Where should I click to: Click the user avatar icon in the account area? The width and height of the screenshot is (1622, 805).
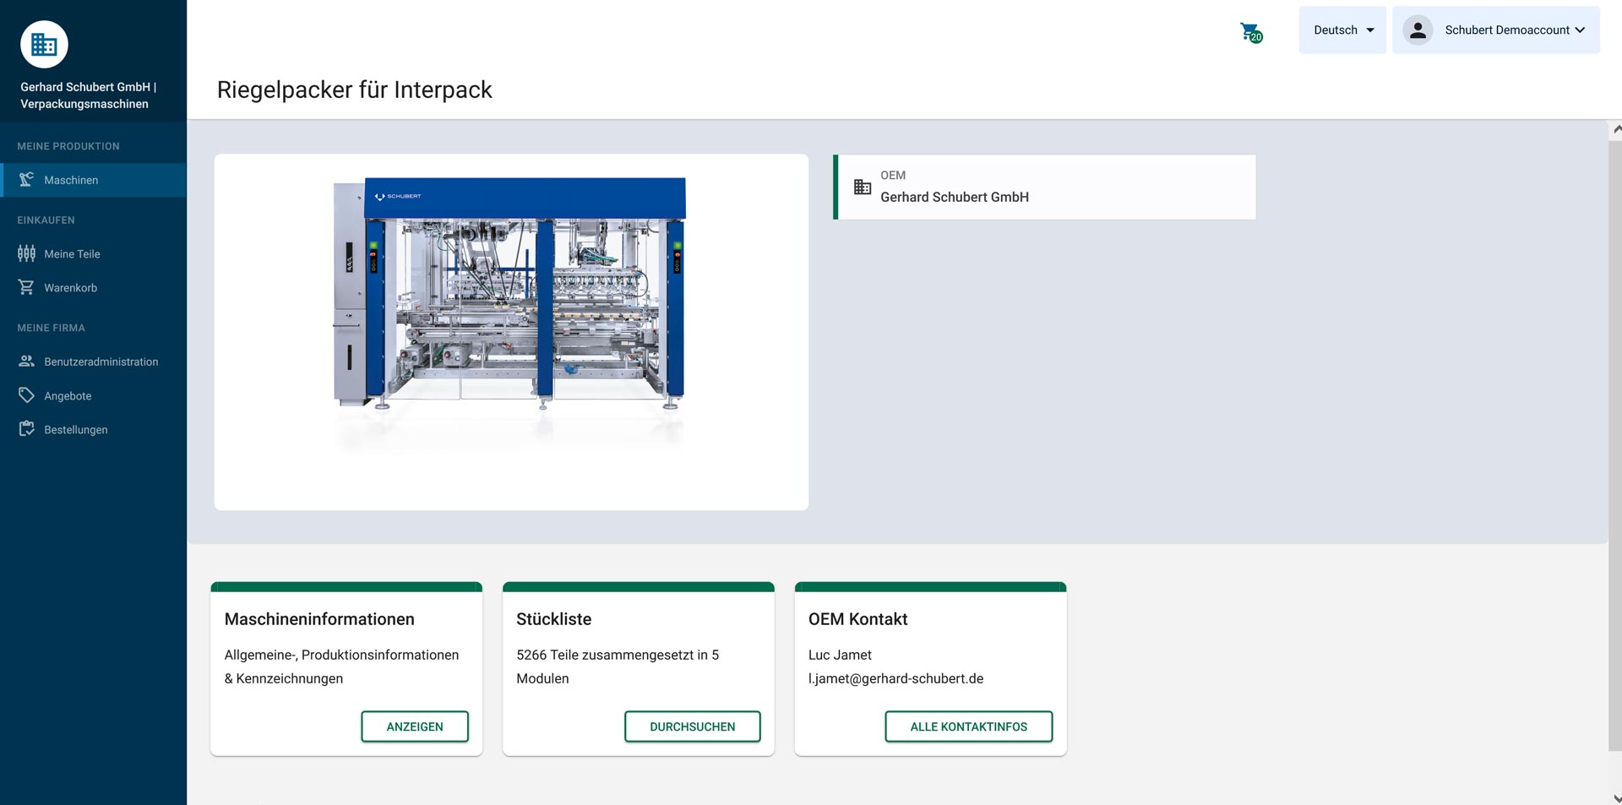[1418, 30]
